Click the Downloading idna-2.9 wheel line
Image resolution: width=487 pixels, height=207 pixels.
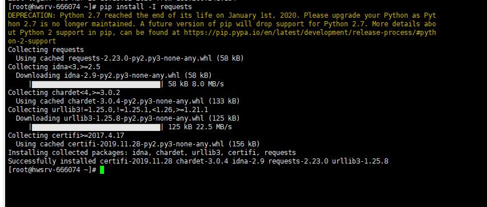coord(114,75)
